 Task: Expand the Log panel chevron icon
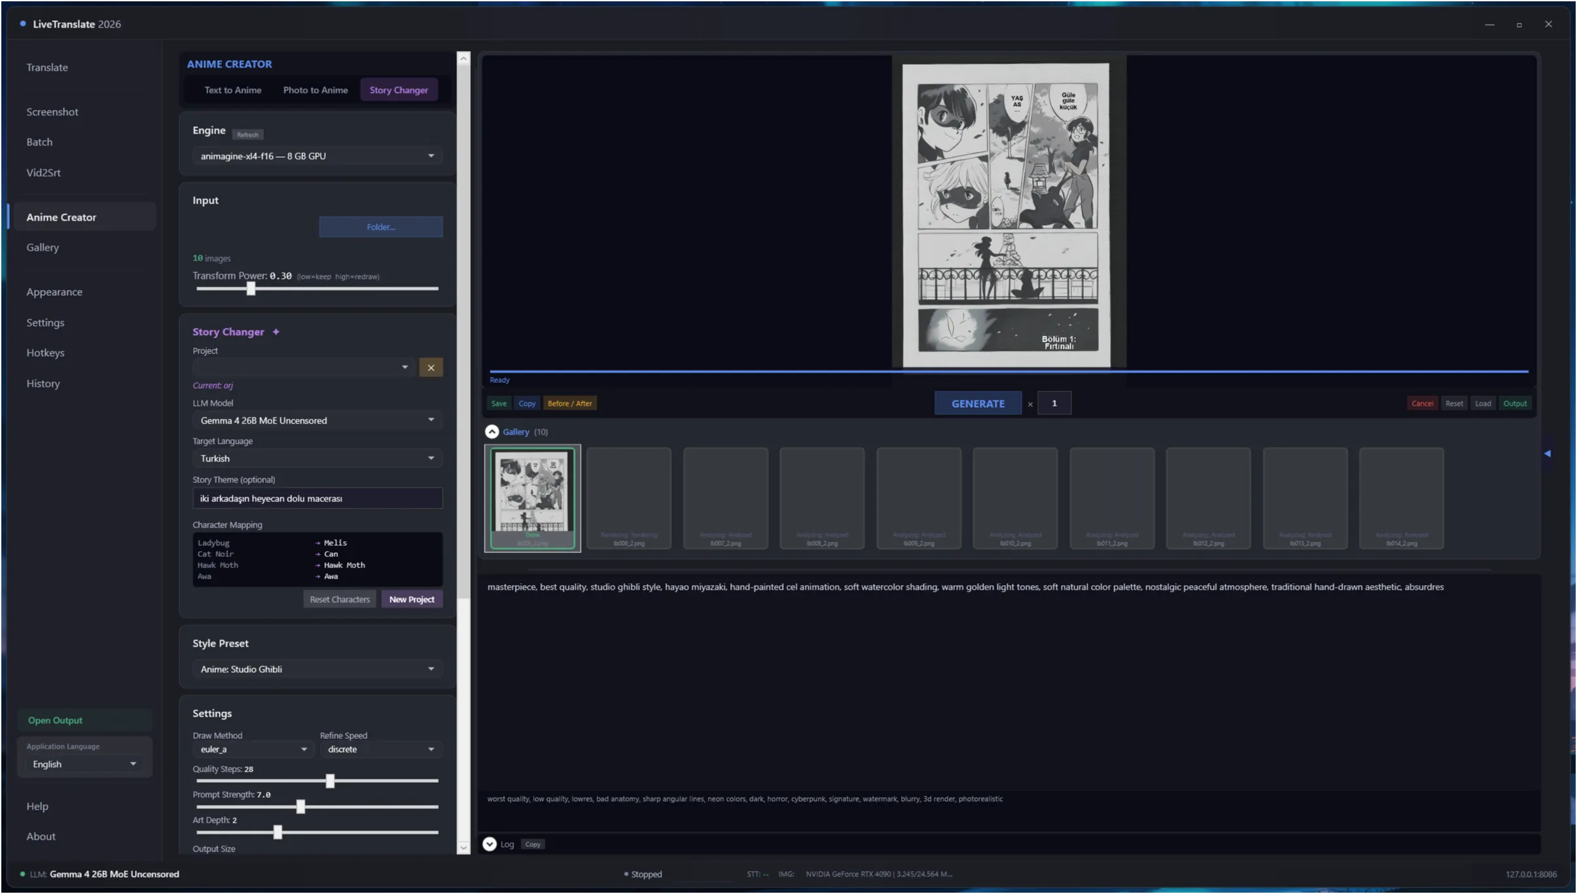(x=490, y=844)
